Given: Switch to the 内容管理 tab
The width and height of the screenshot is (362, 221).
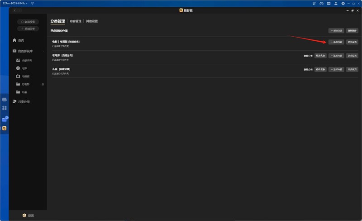Looking at the screenshot, I should [x=76, y=21].
